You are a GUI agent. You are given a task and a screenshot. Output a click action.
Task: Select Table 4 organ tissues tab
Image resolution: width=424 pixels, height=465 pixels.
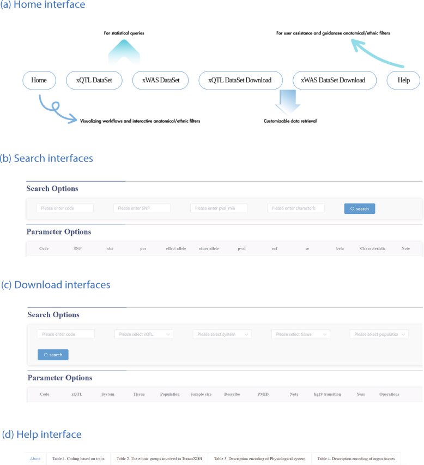tap(356, 458)
